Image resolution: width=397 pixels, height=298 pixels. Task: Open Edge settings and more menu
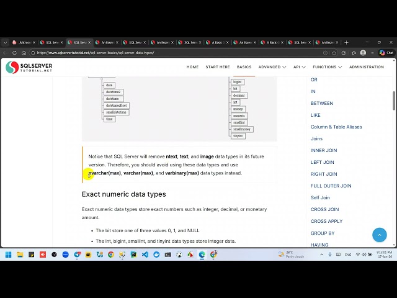[x=372, y=53]
